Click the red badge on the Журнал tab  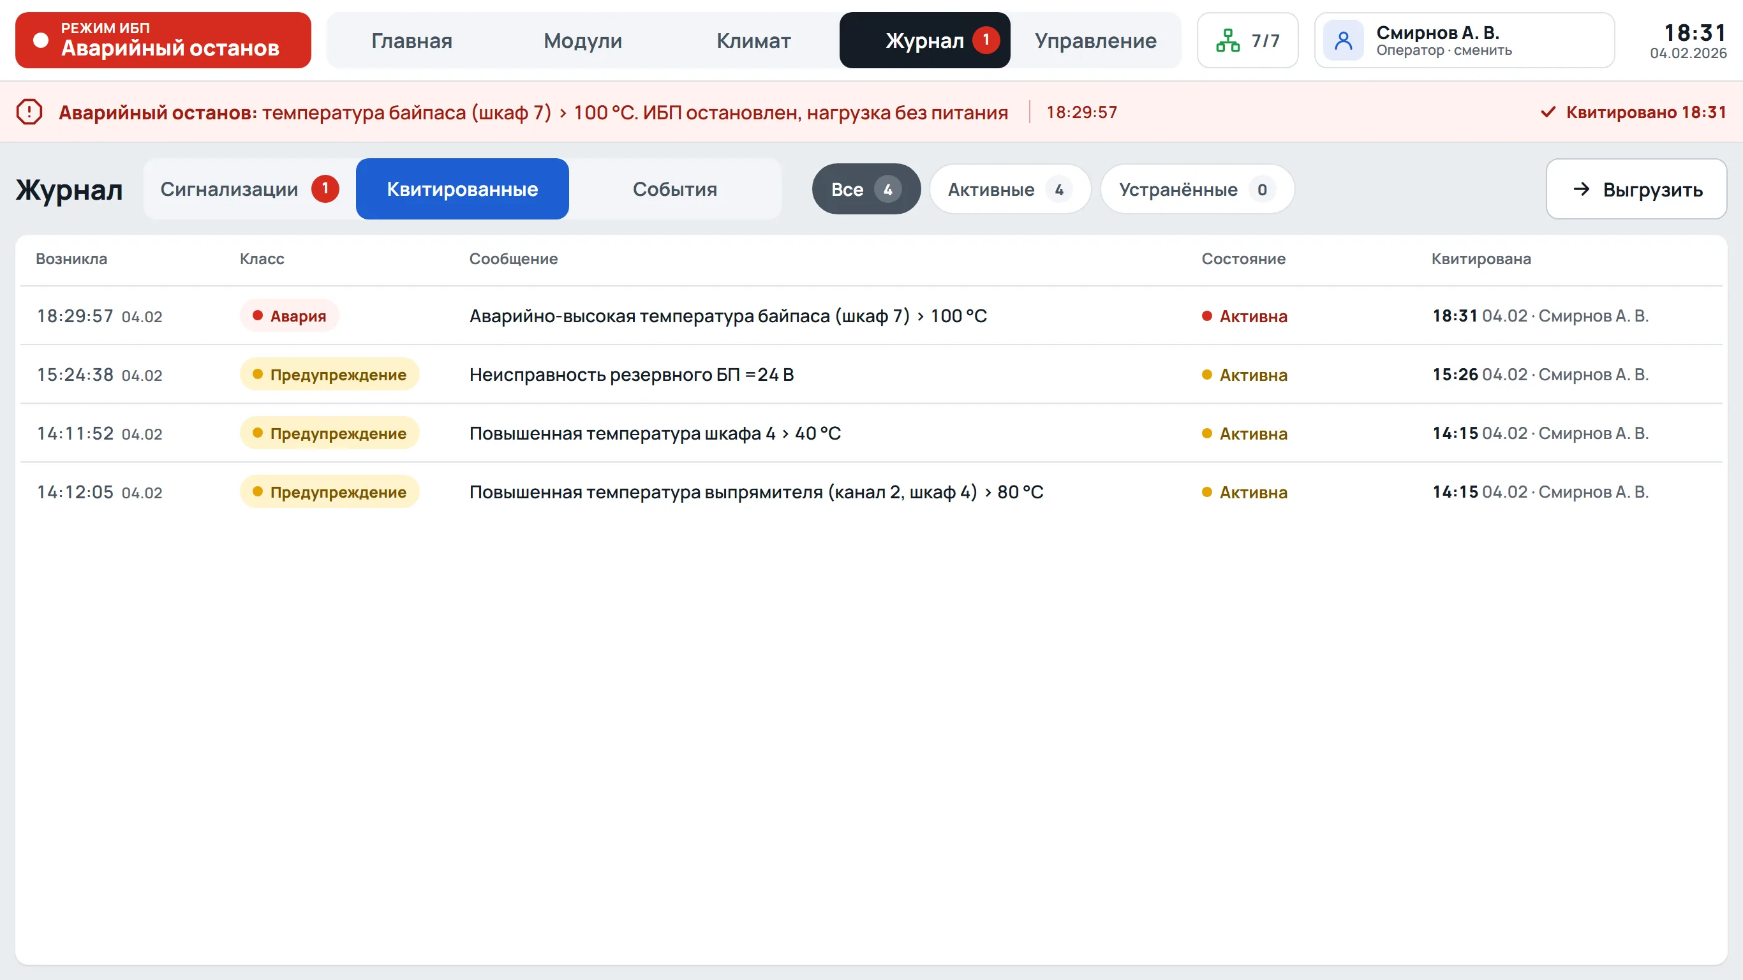point(985,40)
